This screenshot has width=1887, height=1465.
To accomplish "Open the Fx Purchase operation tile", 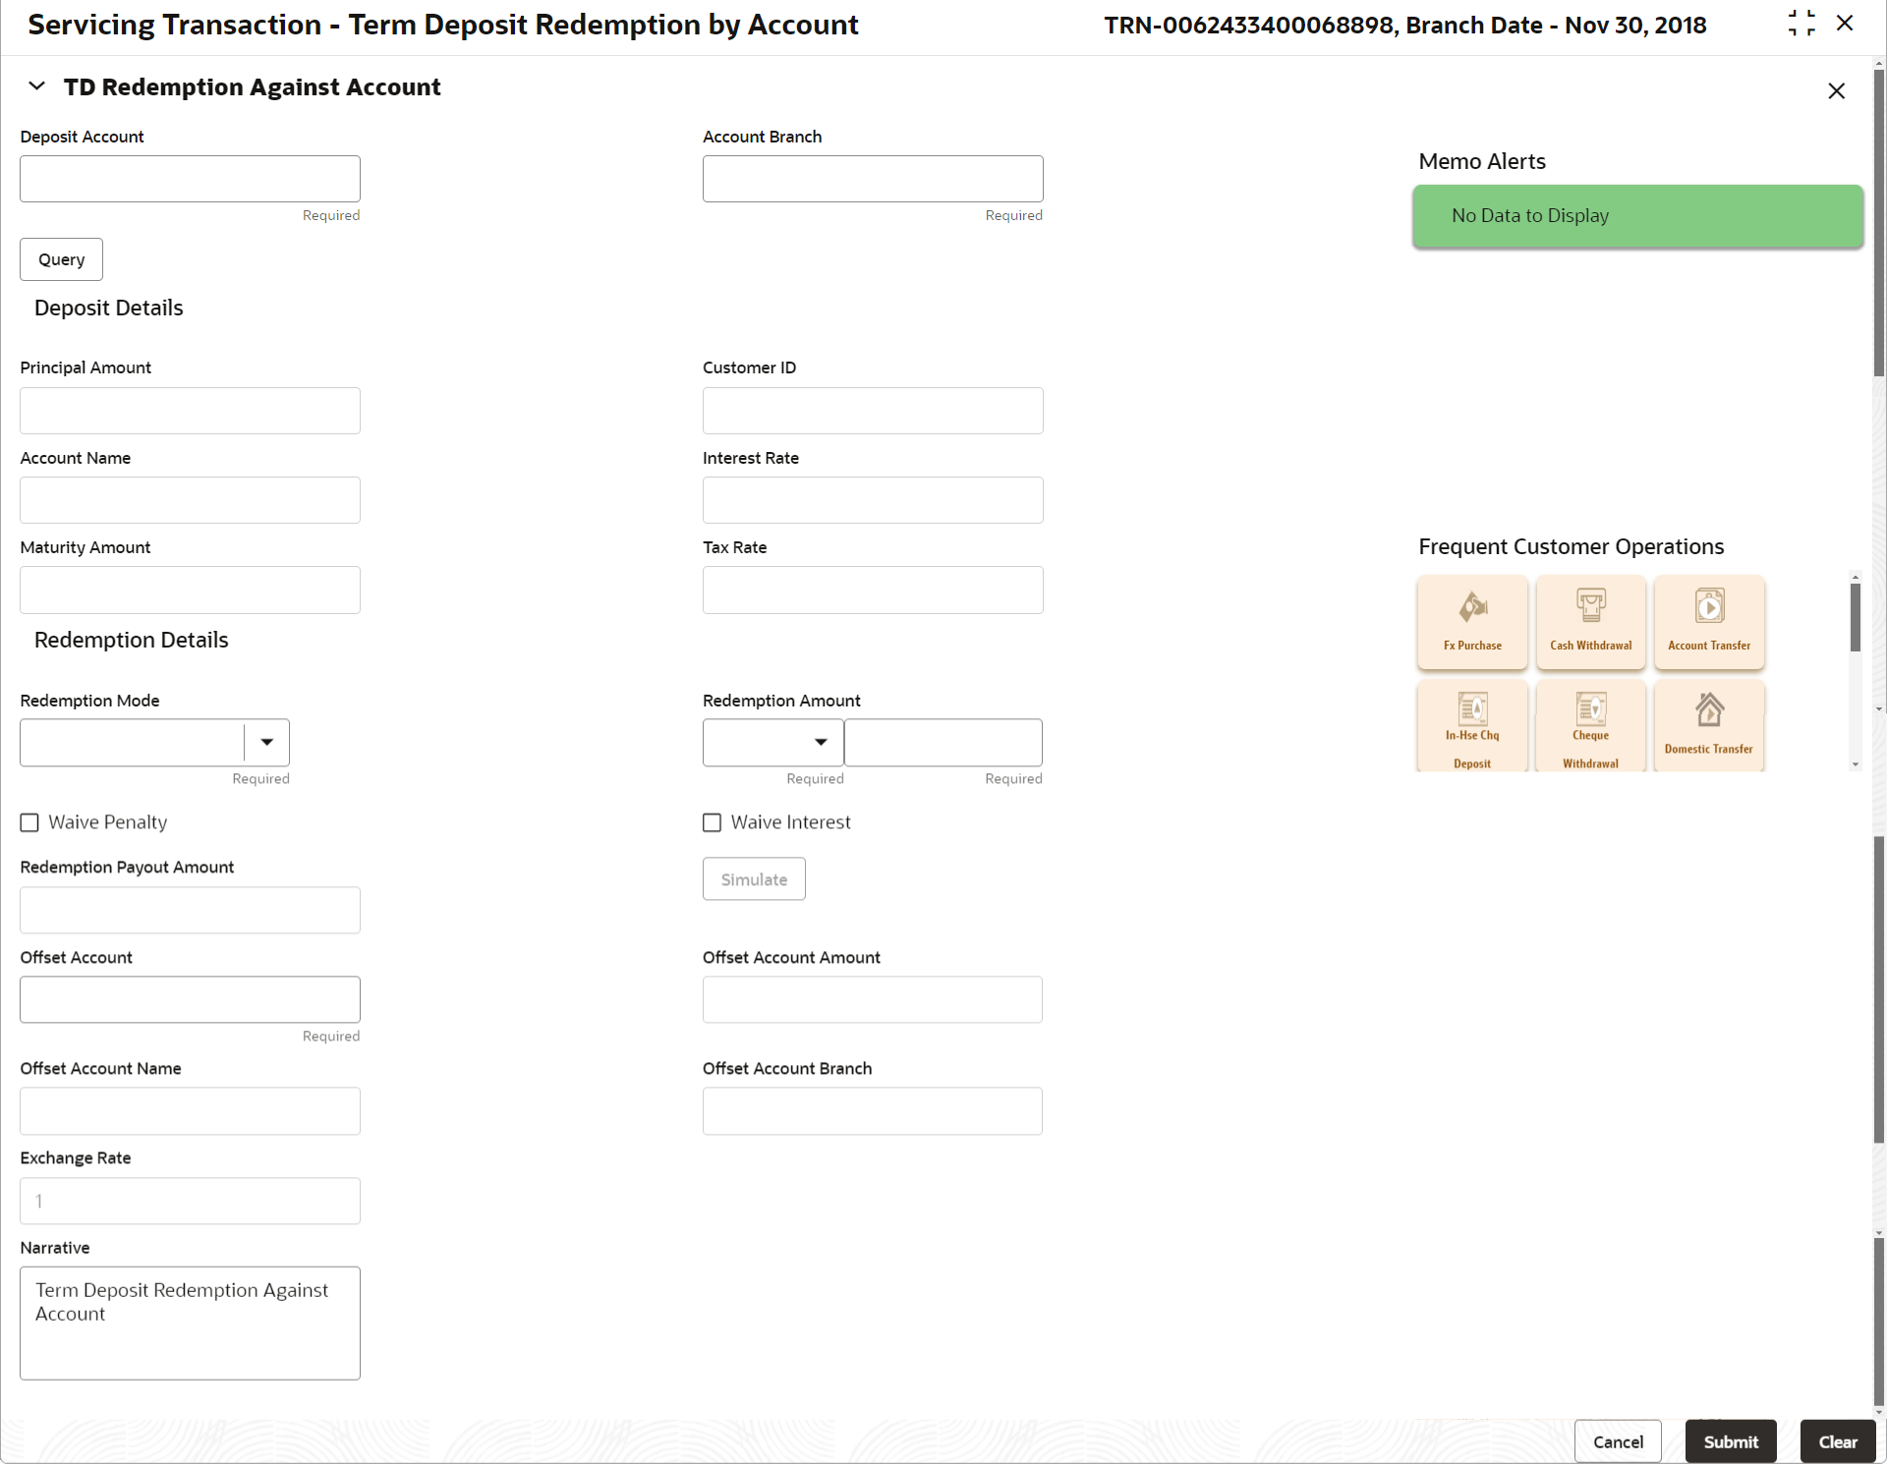I will point(1471,621).
